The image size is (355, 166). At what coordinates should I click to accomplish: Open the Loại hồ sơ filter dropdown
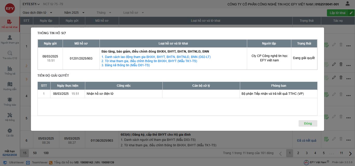[134, 13]
